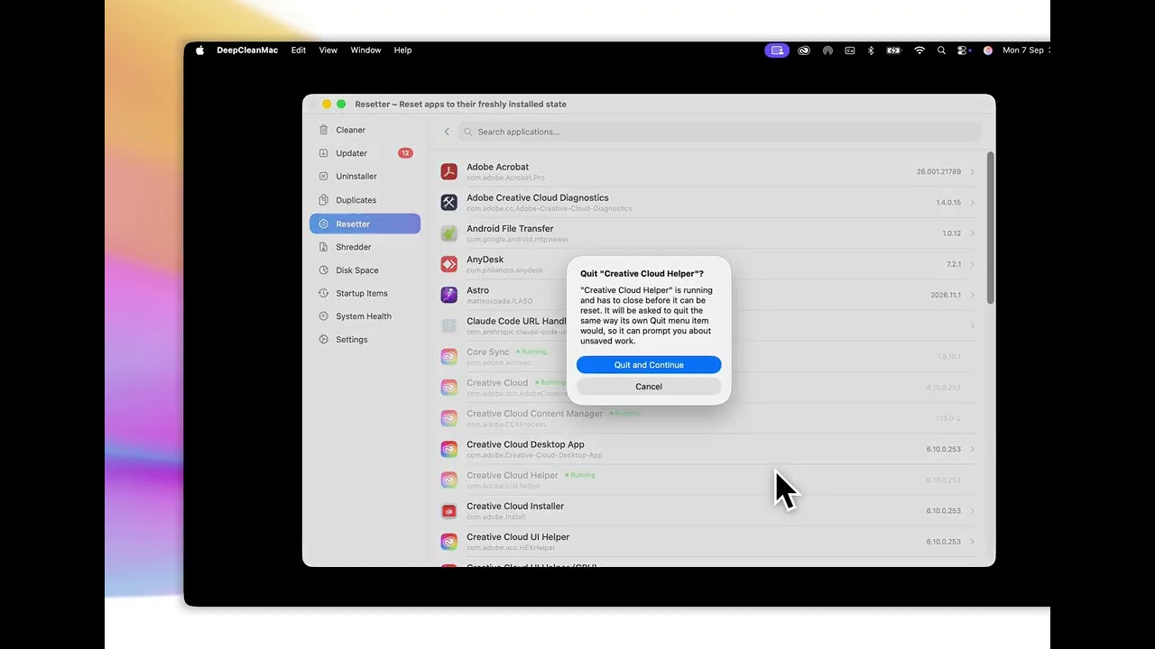
Task: Expand AnyDesk row chevron
Action: pyautogui.click(x=972, y=264)
